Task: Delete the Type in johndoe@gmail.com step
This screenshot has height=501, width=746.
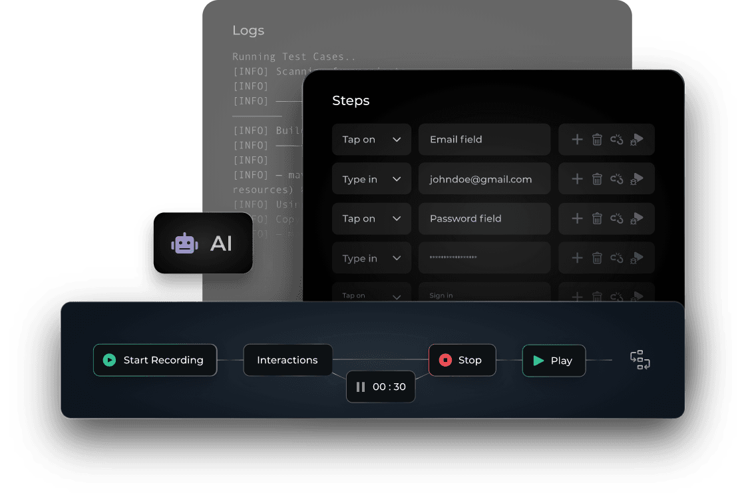Action: click(597, 178)
